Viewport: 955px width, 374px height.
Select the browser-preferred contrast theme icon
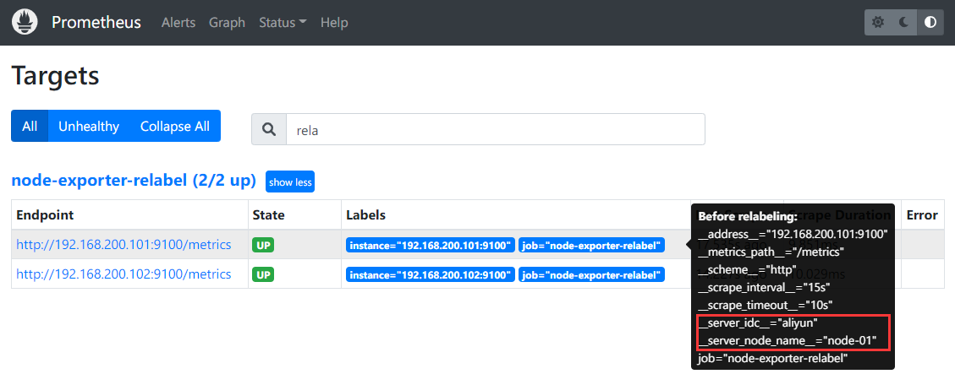coord(930,23)
